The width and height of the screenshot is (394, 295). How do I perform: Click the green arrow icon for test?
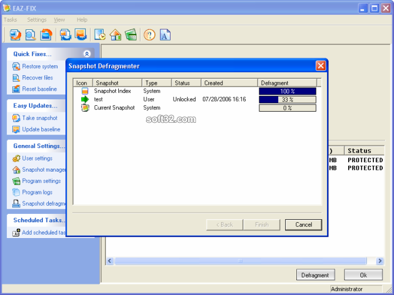(85, 99)
